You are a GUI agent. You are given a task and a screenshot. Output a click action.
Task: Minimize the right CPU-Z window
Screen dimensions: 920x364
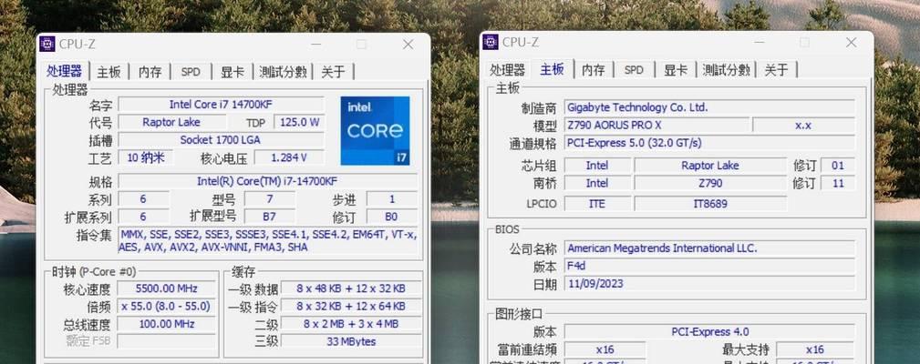[760, 43]
